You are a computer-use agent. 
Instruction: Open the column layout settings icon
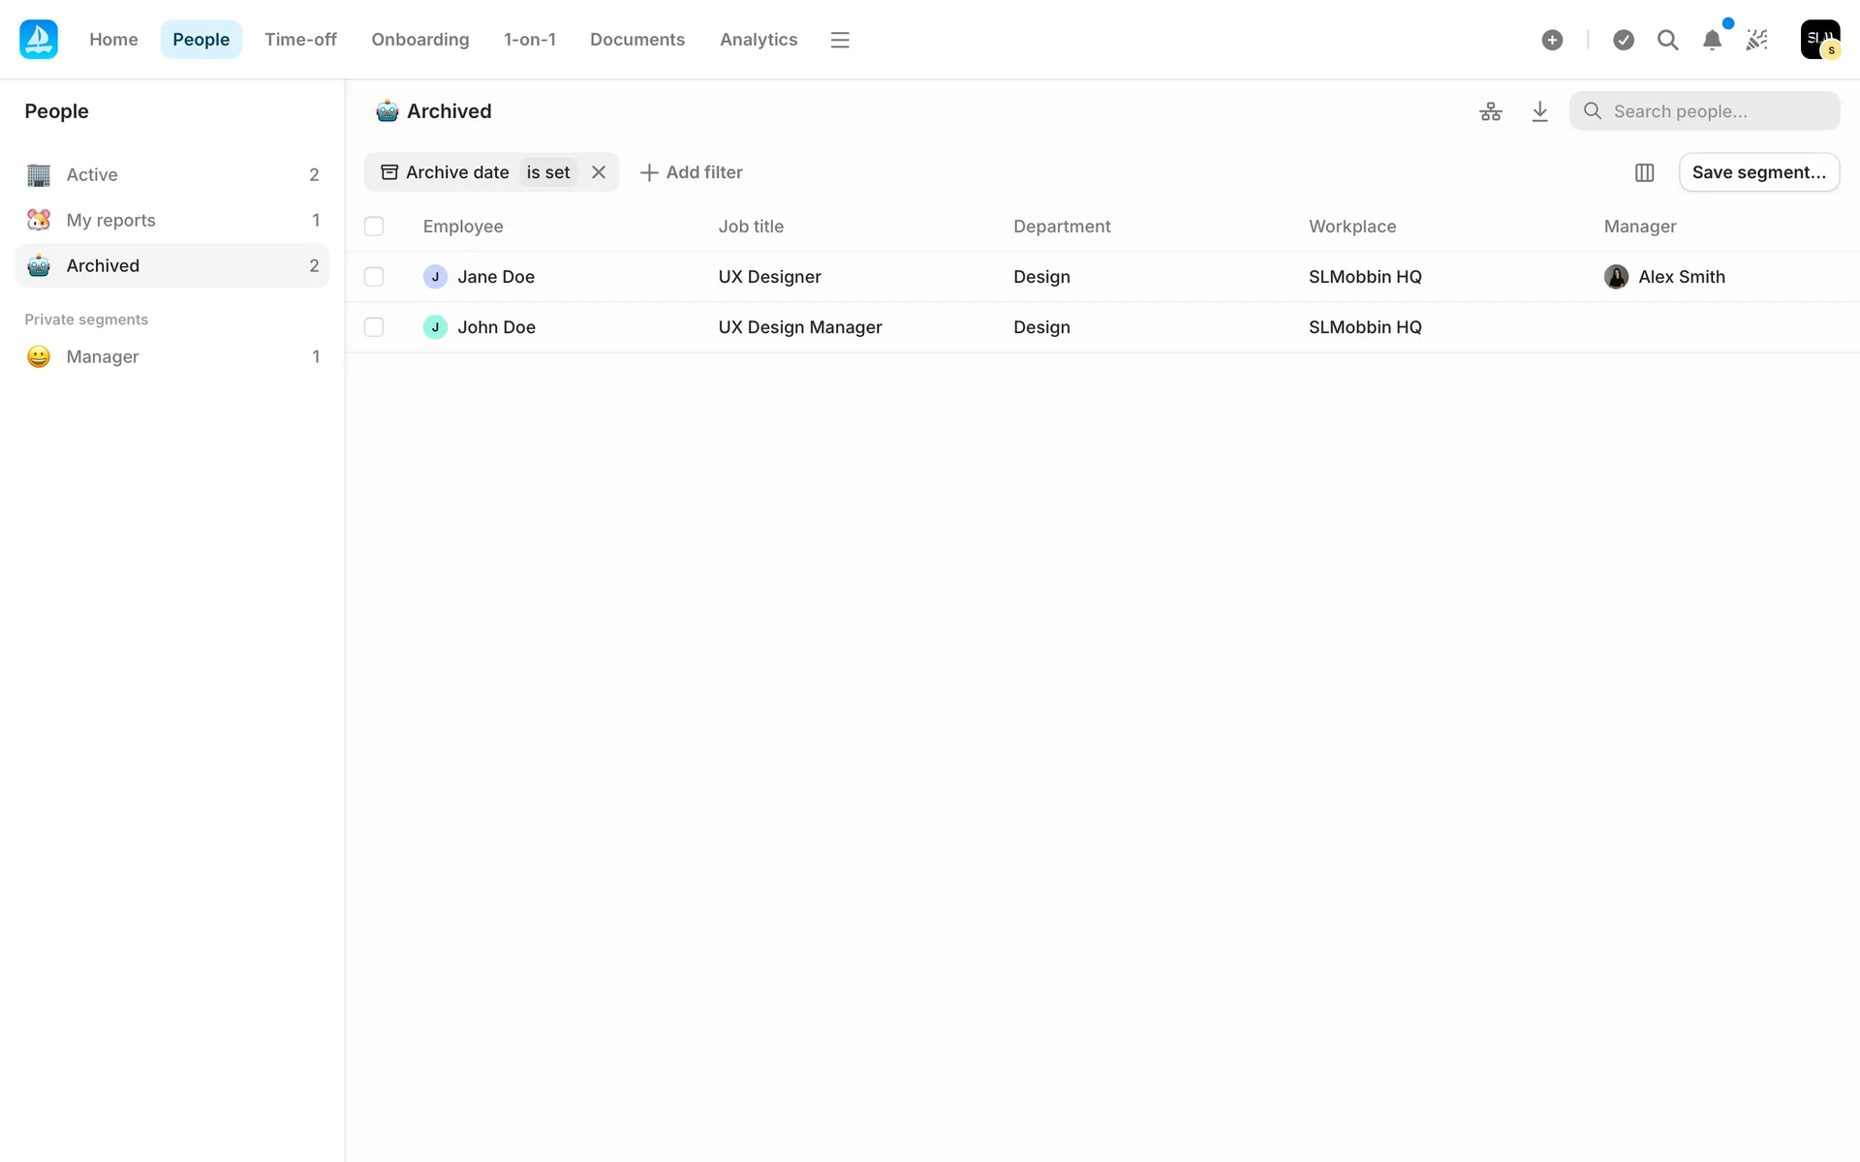click(1644, 172)
